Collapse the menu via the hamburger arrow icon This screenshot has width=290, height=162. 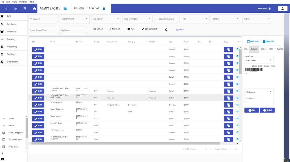point(16,8)
